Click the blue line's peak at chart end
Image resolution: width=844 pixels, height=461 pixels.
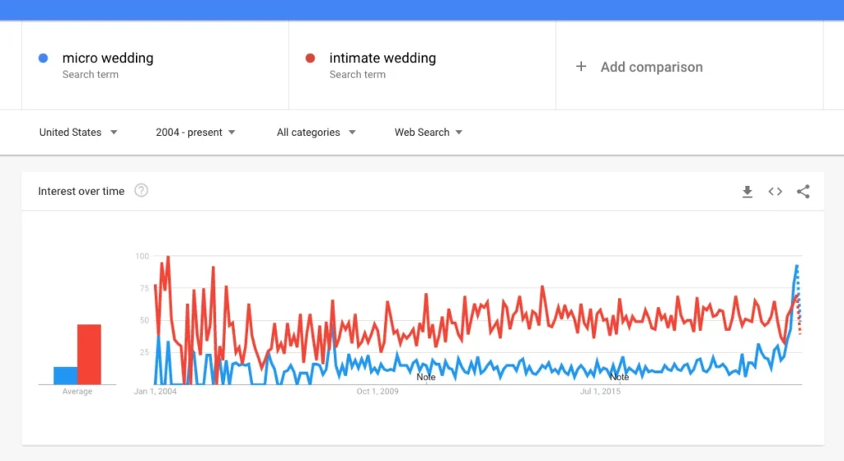[x=797, y=266]
